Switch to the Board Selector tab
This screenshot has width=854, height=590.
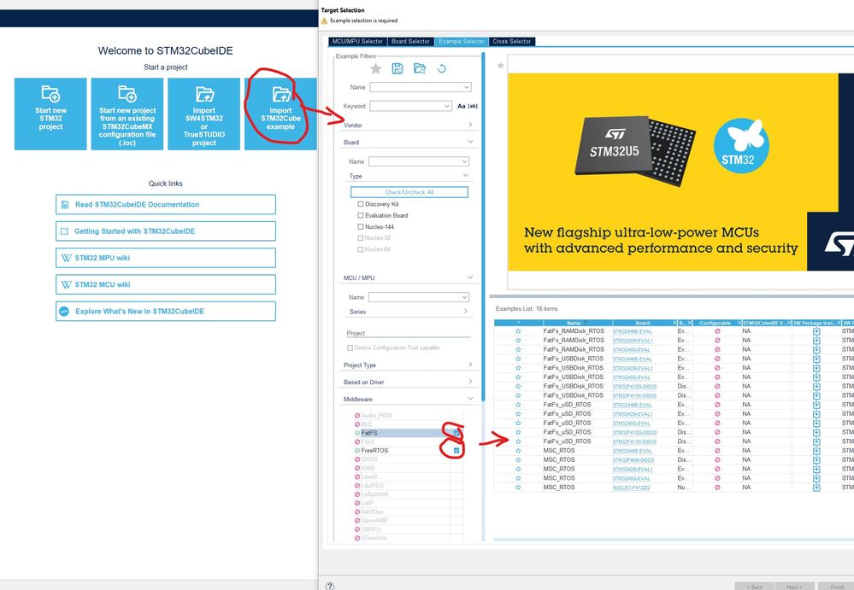(x=410, y=41)
